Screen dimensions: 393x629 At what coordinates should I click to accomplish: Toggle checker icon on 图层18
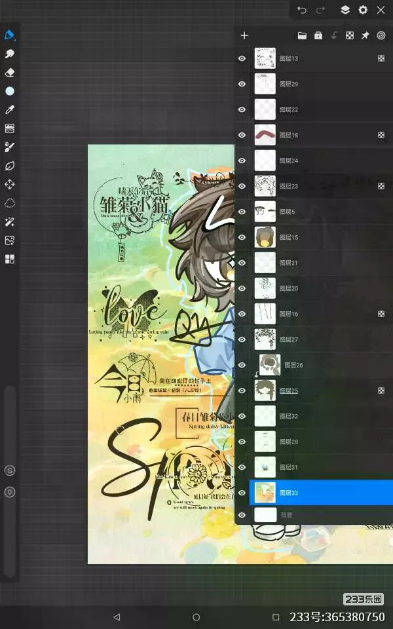point(381,135)
